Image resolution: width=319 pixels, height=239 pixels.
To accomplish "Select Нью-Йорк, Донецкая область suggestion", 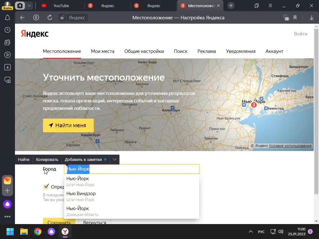I will coord(132,211).
